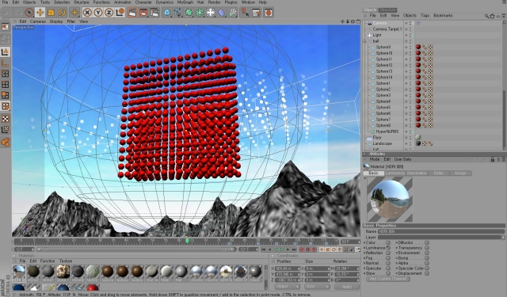Image resolution: width=507 pixels, height=297 pixels.
Task: Click the Add Custom Channel button
Action: (388, 279)
